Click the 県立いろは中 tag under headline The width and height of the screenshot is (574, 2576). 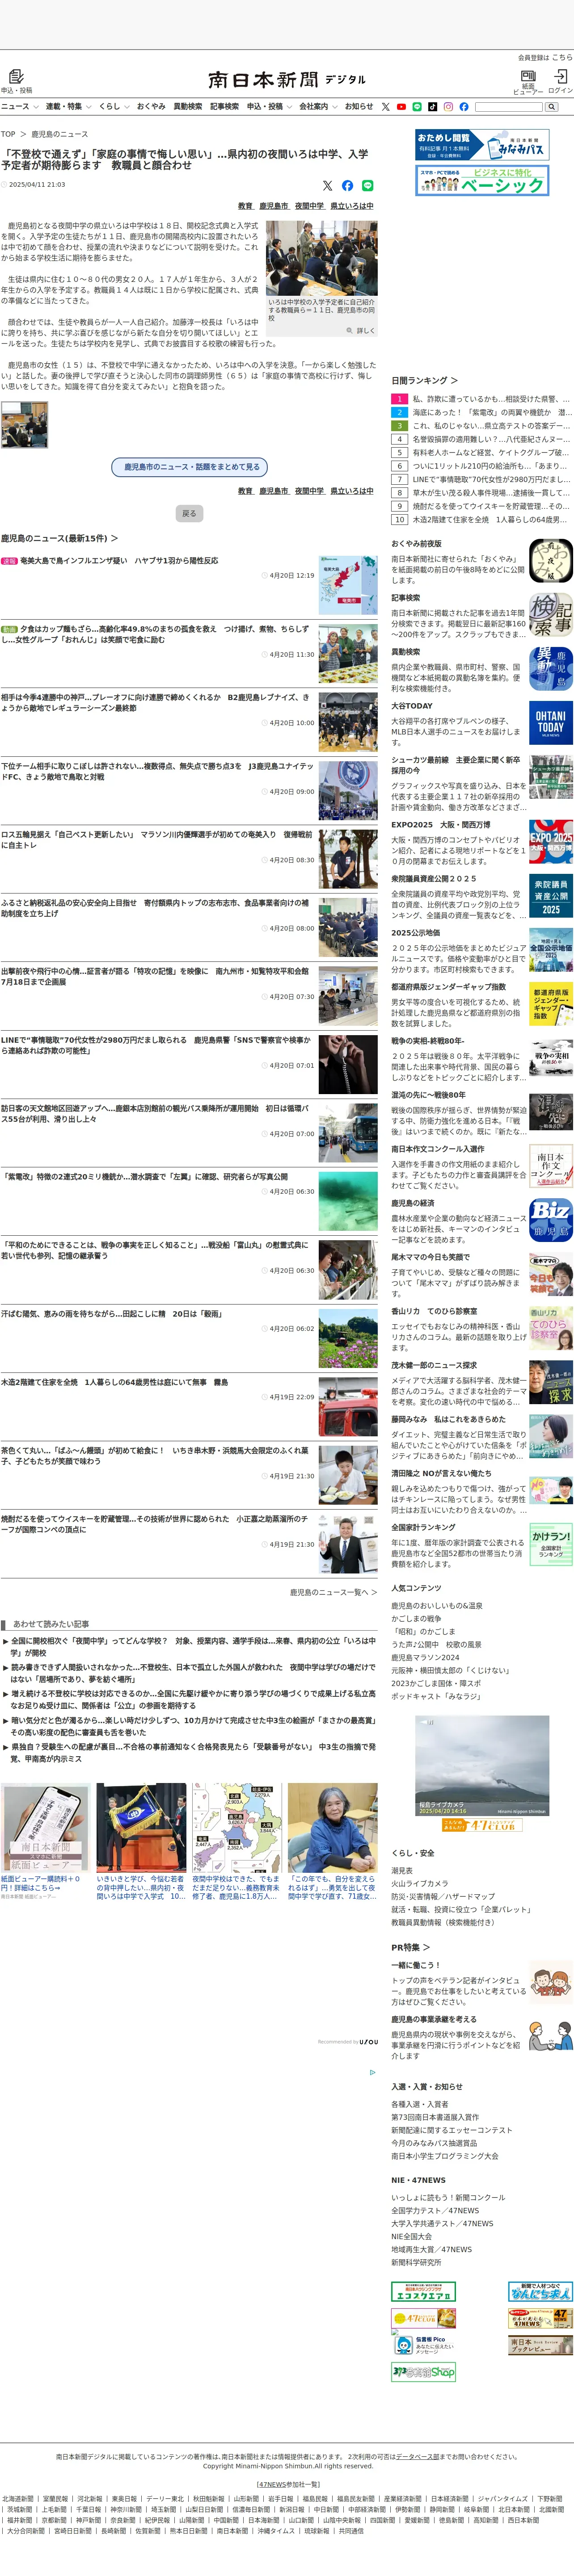[x=352, y=206]
